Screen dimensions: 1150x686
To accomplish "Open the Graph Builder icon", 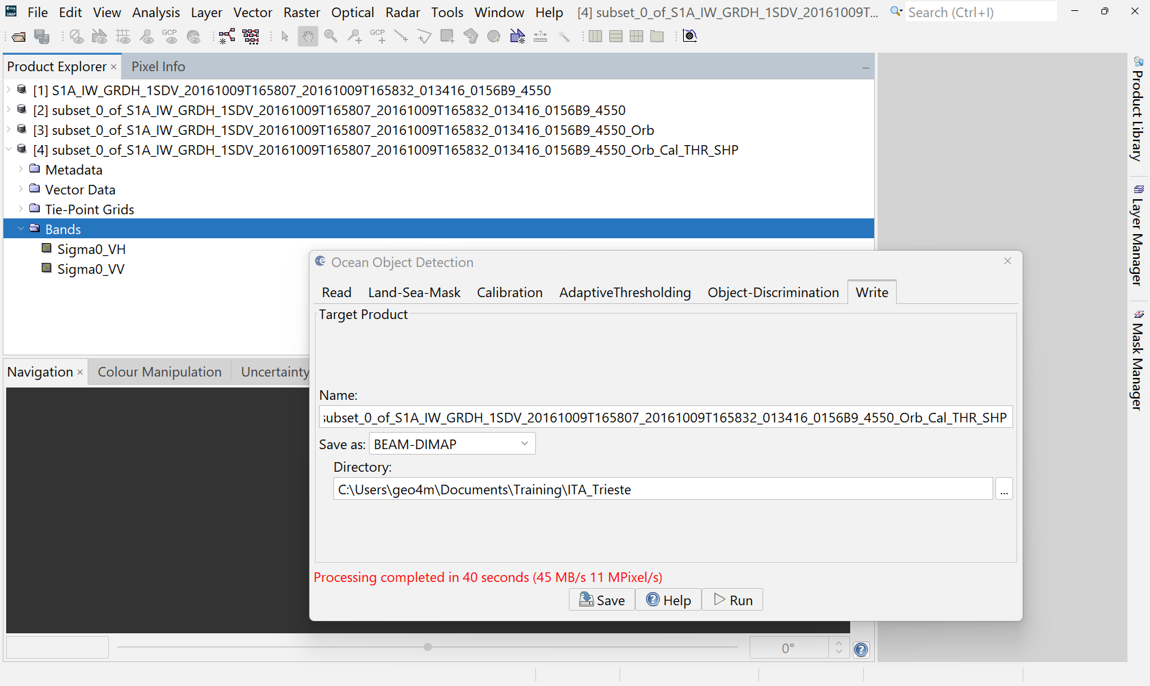I will pos(227,37).
